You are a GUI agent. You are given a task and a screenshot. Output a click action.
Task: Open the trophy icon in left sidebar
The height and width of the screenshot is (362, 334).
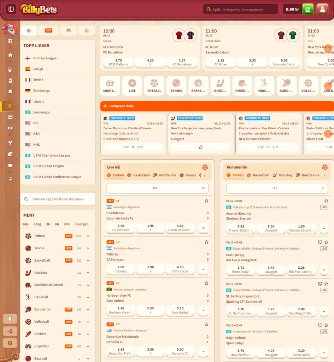point(10,143)
